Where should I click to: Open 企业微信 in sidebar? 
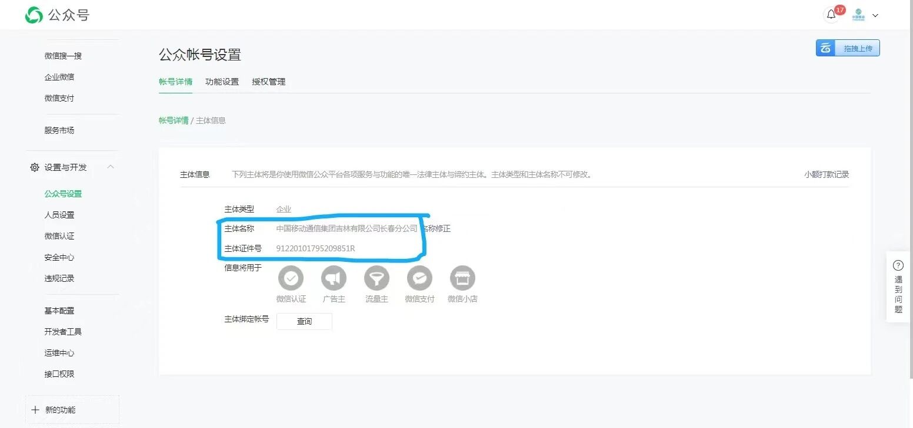pos(59,77)
